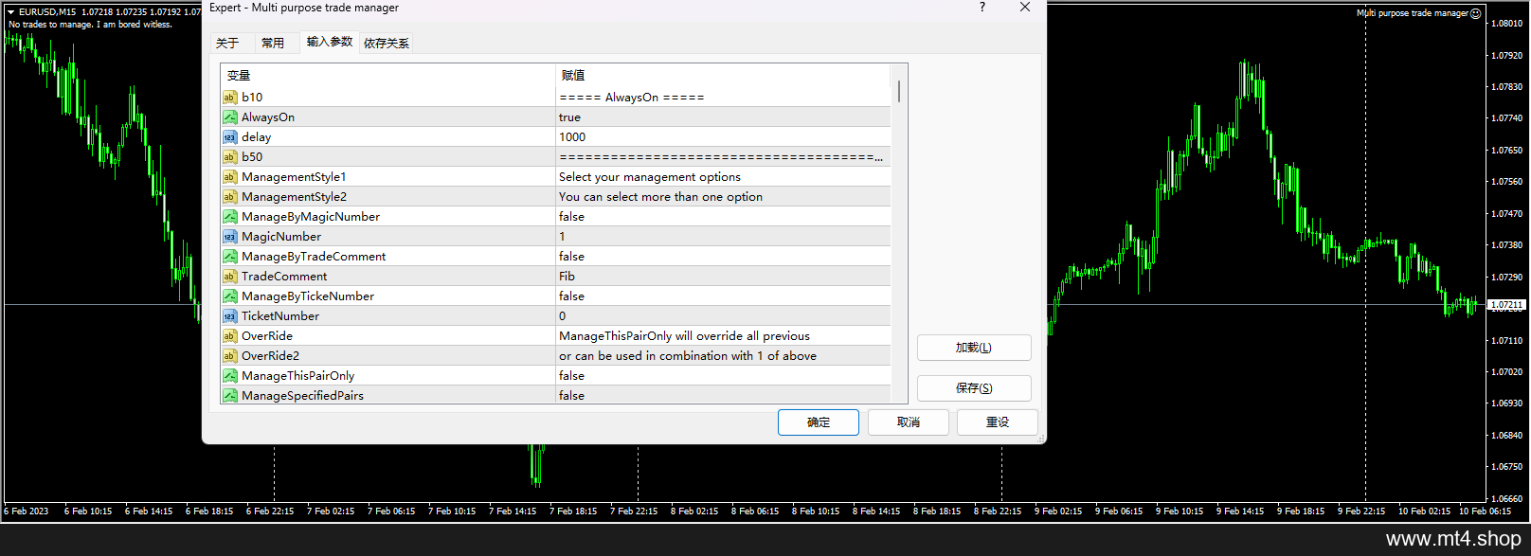Click the string icon beside ManagementStyle2
This screenshot has height=556, width=1531.
click(230, 197)
